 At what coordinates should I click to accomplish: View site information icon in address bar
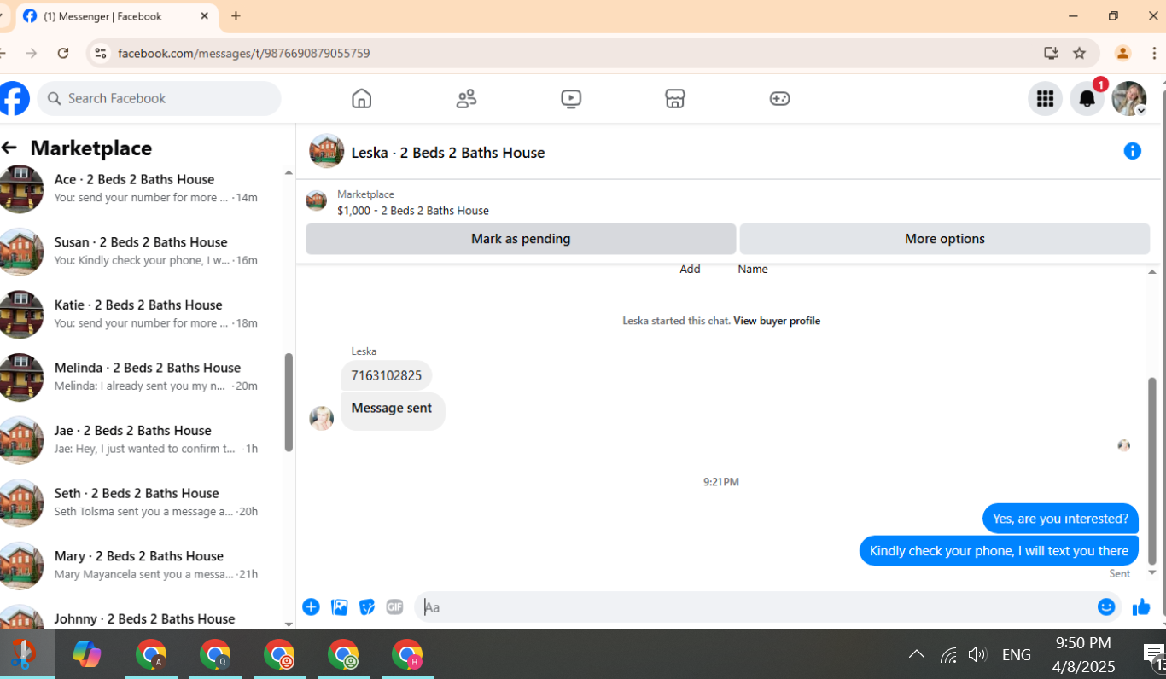101,53
